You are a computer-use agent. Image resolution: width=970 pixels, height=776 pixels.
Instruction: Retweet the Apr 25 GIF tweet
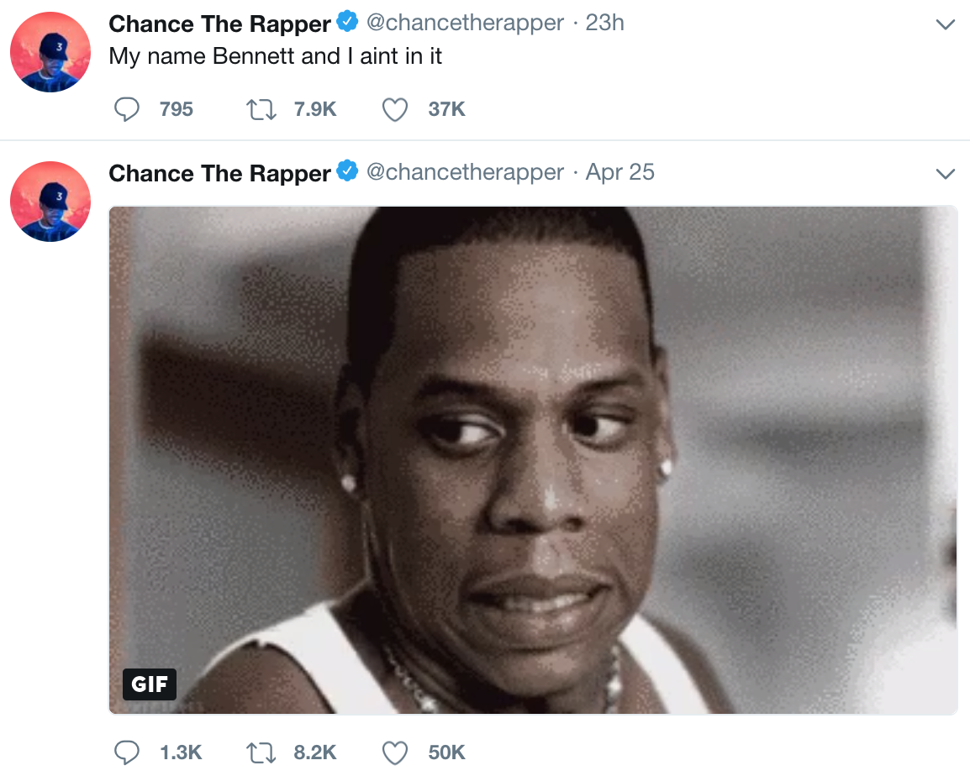pyautogui.click(x=261, y=752)
